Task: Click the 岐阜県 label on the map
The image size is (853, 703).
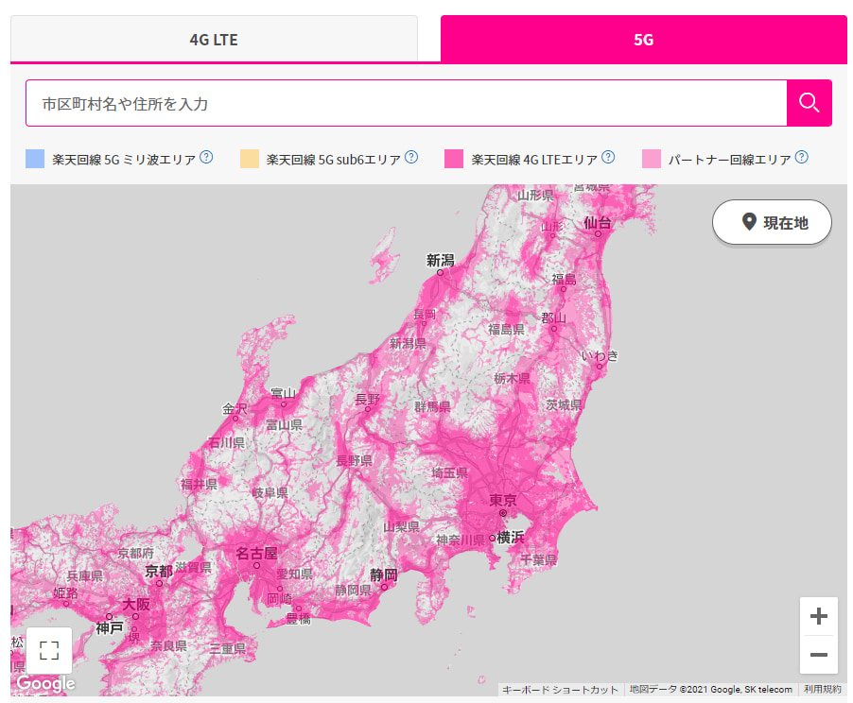Action: pos(270,492)
